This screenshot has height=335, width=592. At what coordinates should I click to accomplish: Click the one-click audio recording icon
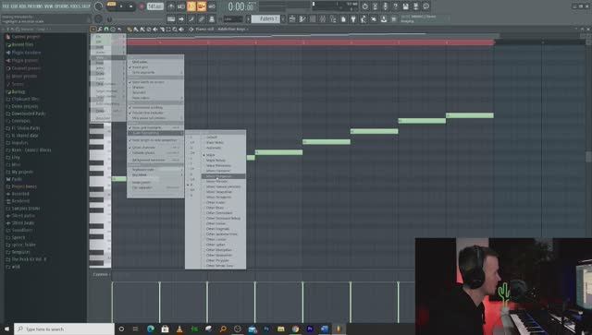[385, 6]
